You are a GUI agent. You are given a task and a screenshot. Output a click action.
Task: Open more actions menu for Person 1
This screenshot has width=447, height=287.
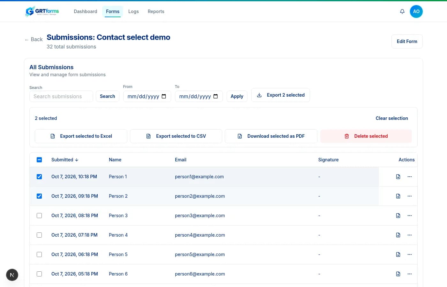coord(410,177)
